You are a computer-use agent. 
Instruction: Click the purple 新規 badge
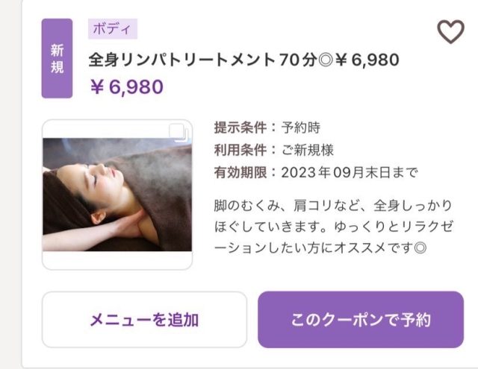tap(57, 58)
